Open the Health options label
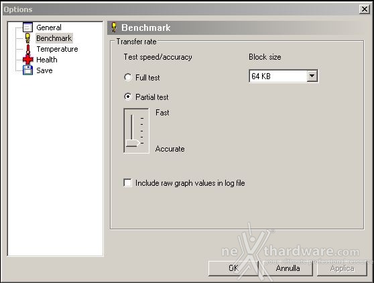This screenshot has width=374, height=283. 47,60
